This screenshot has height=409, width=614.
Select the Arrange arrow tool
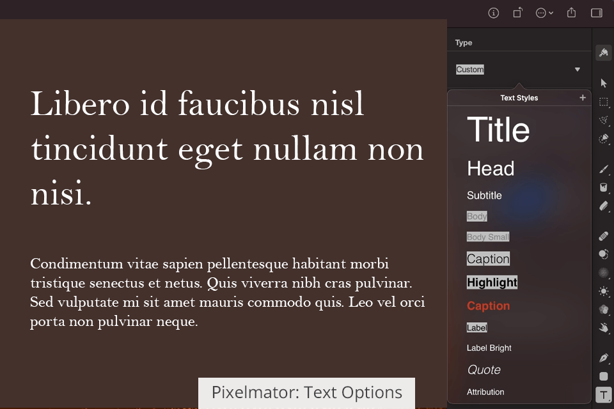pyautogui.click(x=603, y=83)
